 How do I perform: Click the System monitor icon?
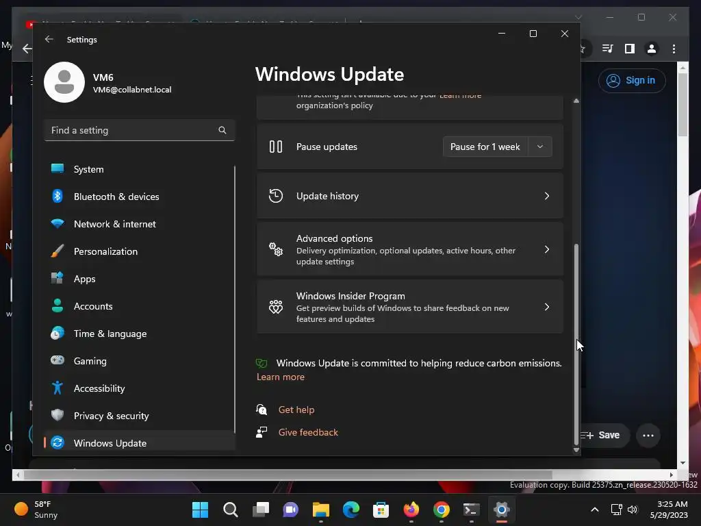(58, 168)
